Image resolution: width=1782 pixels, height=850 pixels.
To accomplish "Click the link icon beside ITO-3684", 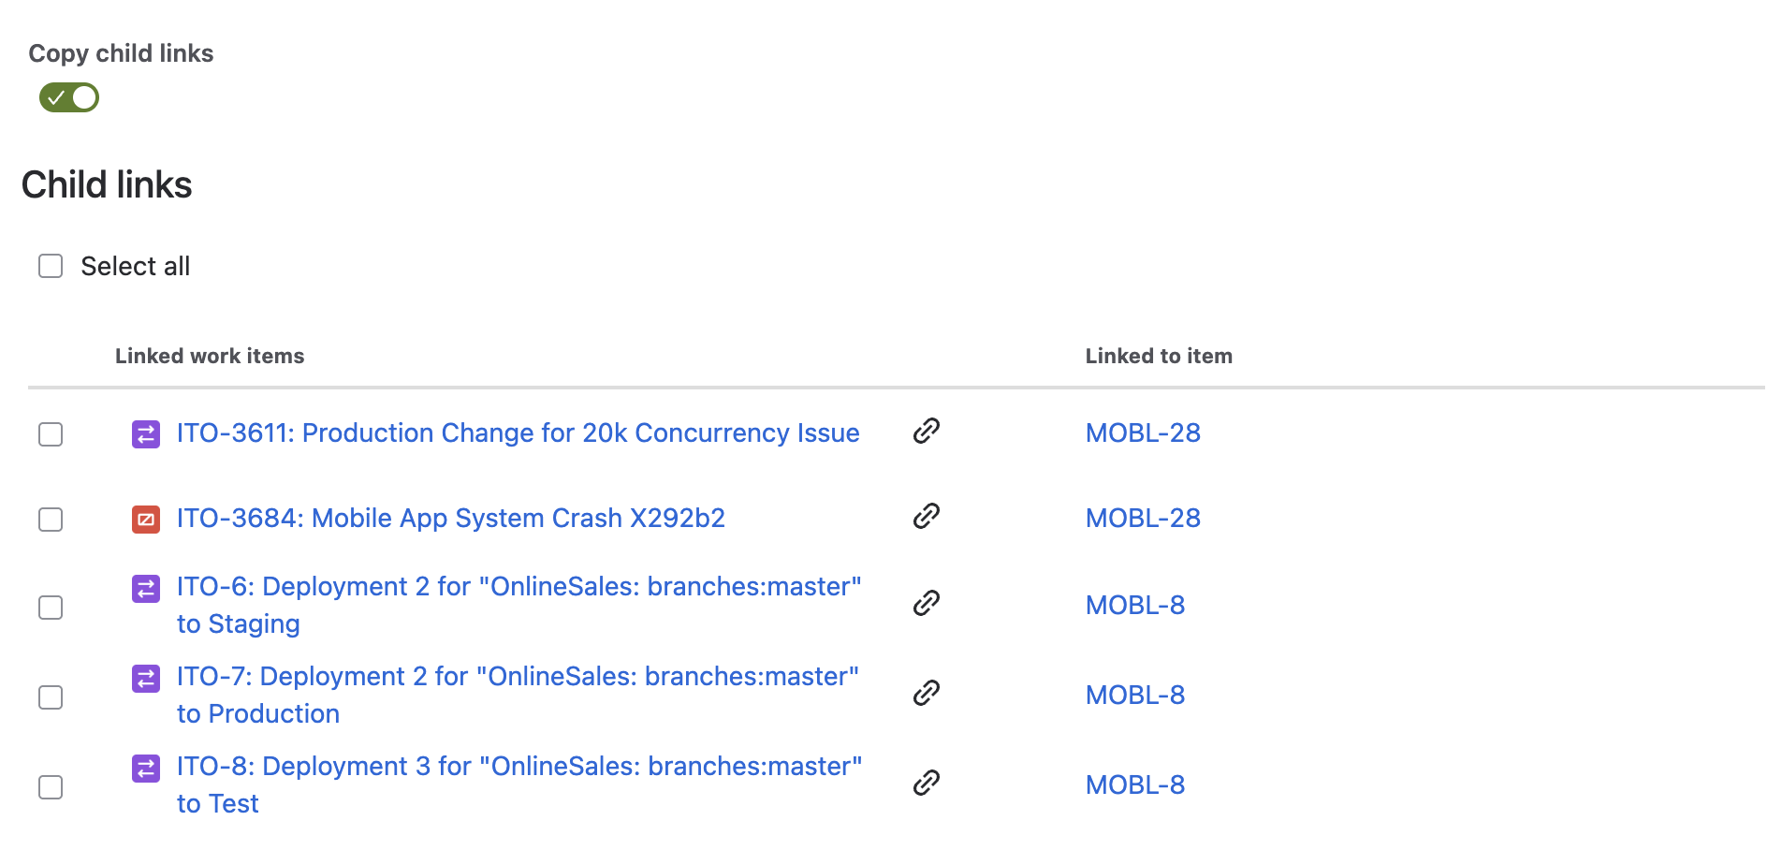I will [926, 516].
